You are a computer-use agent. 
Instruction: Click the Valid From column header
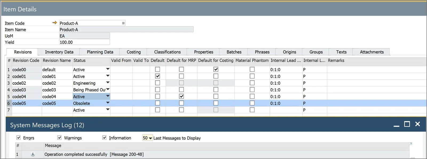coord(121,60)
